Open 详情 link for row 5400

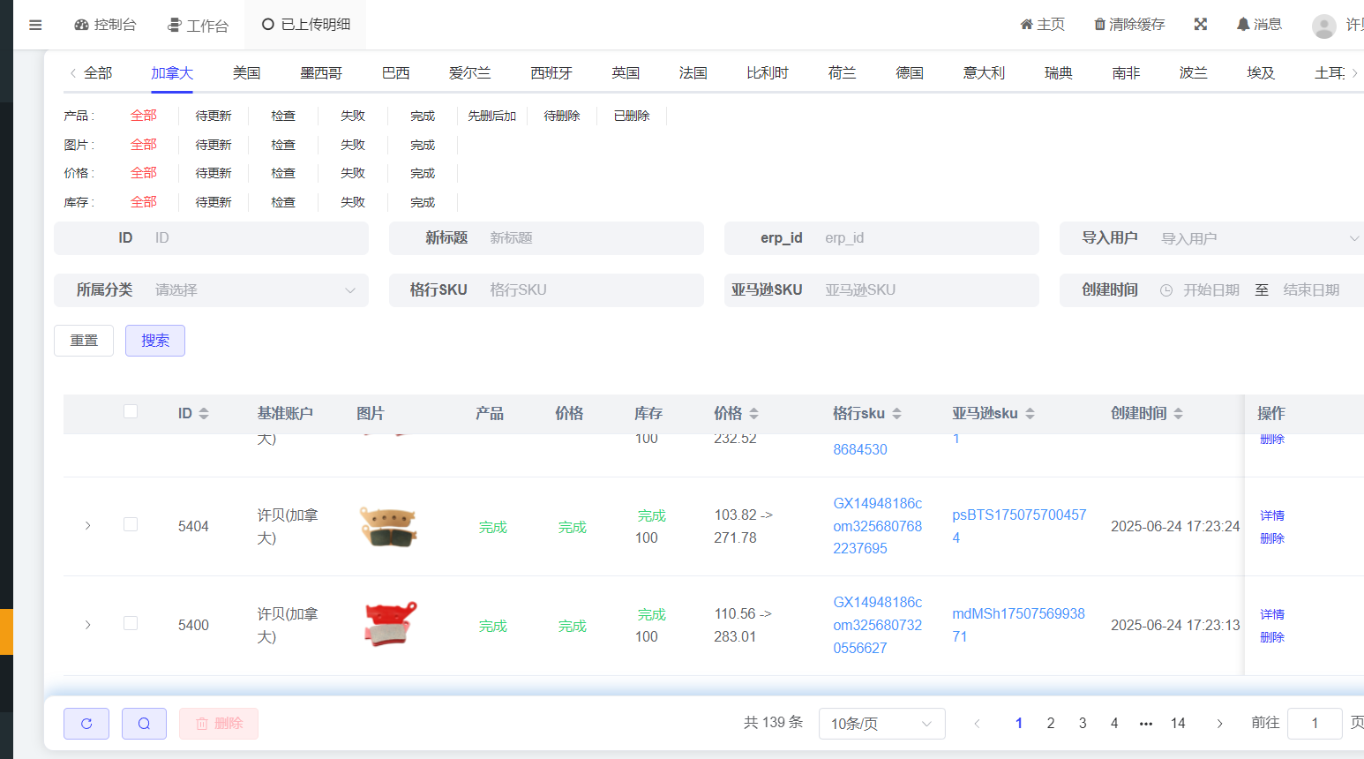click(x=1271, y=614)
